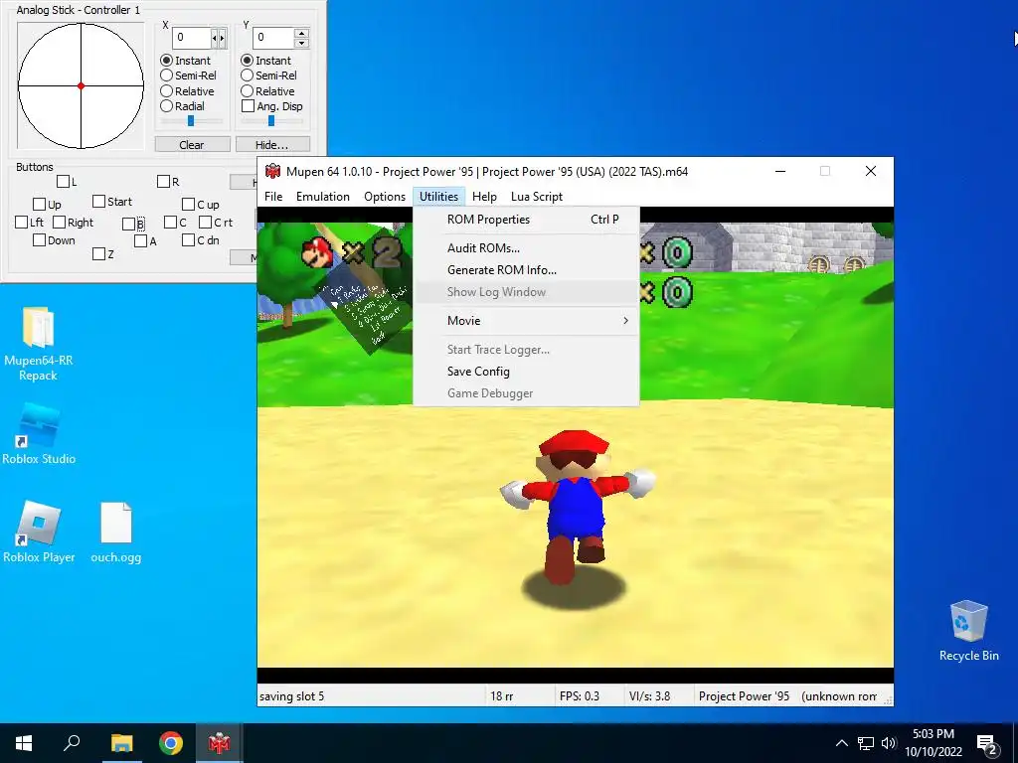Choose Save Config menu entry

526,372
